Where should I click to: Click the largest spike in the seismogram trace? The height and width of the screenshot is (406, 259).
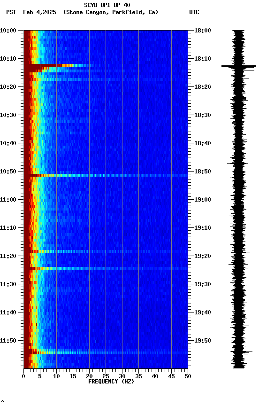coord(238,67)
